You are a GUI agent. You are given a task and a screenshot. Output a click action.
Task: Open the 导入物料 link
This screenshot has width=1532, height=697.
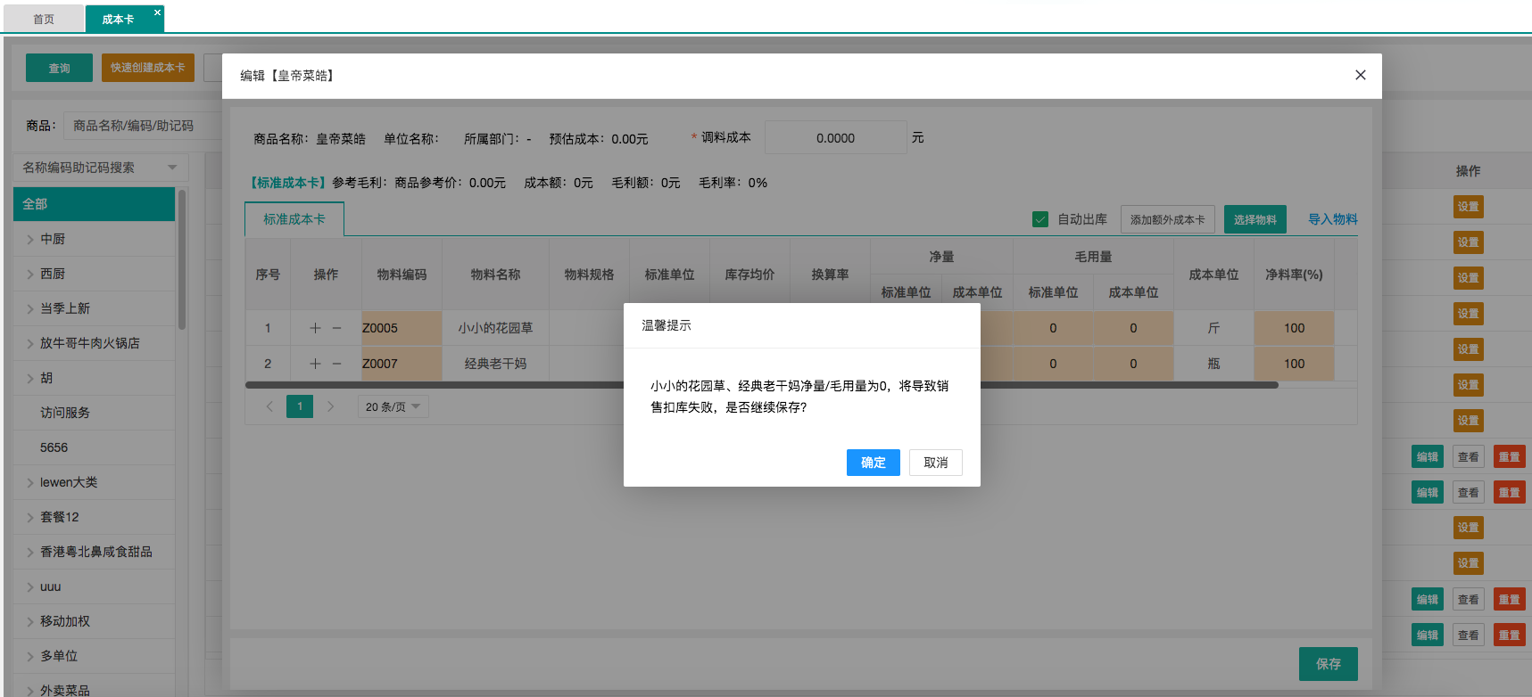(1332, 219)
